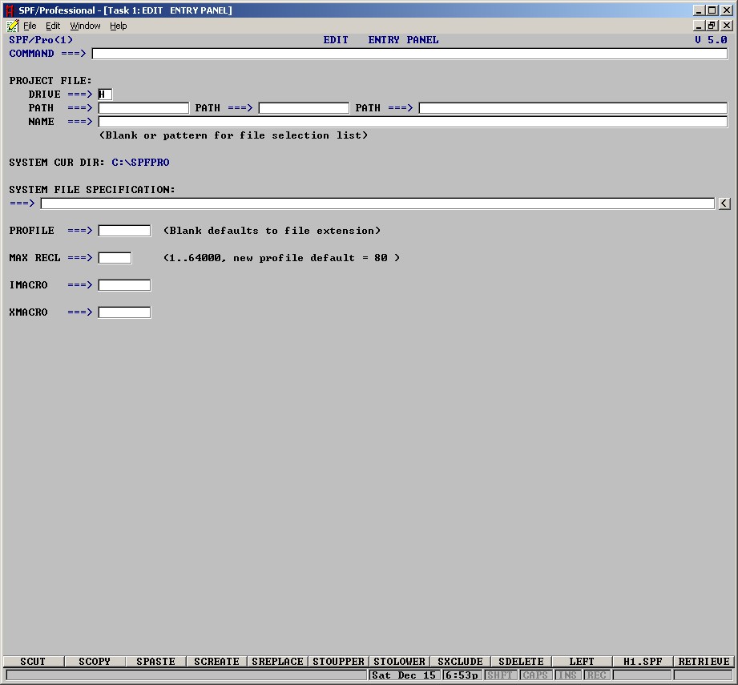The width and height of the screenshot is (738, 685).
Task: Click the SPF/Pro(1) label
Action: 41,40
